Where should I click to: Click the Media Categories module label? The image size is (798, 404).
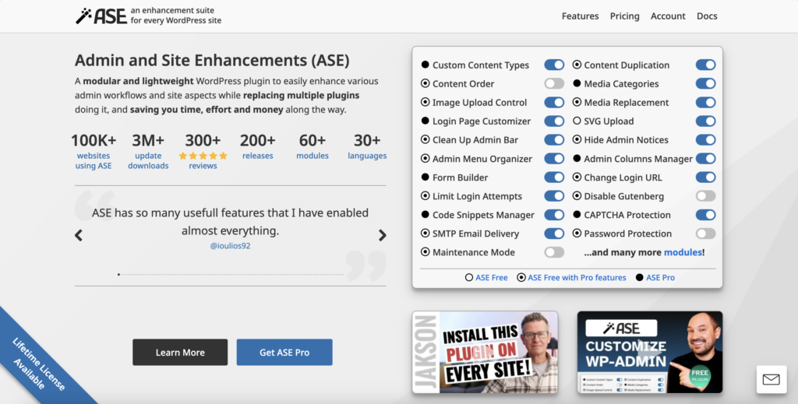click(621, 84)
